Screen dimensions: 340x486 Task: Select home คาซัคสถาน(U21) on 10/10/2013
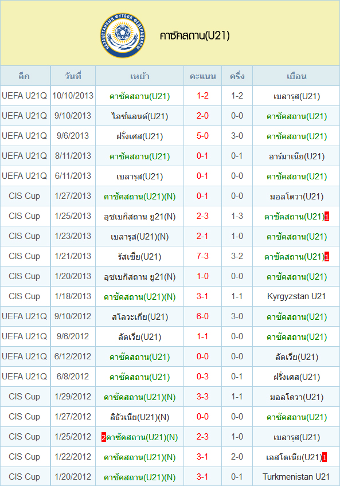coord(139,96)
